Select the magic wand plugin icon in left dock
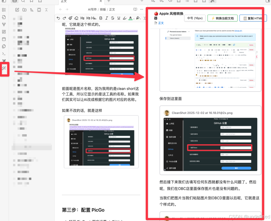 5,68
